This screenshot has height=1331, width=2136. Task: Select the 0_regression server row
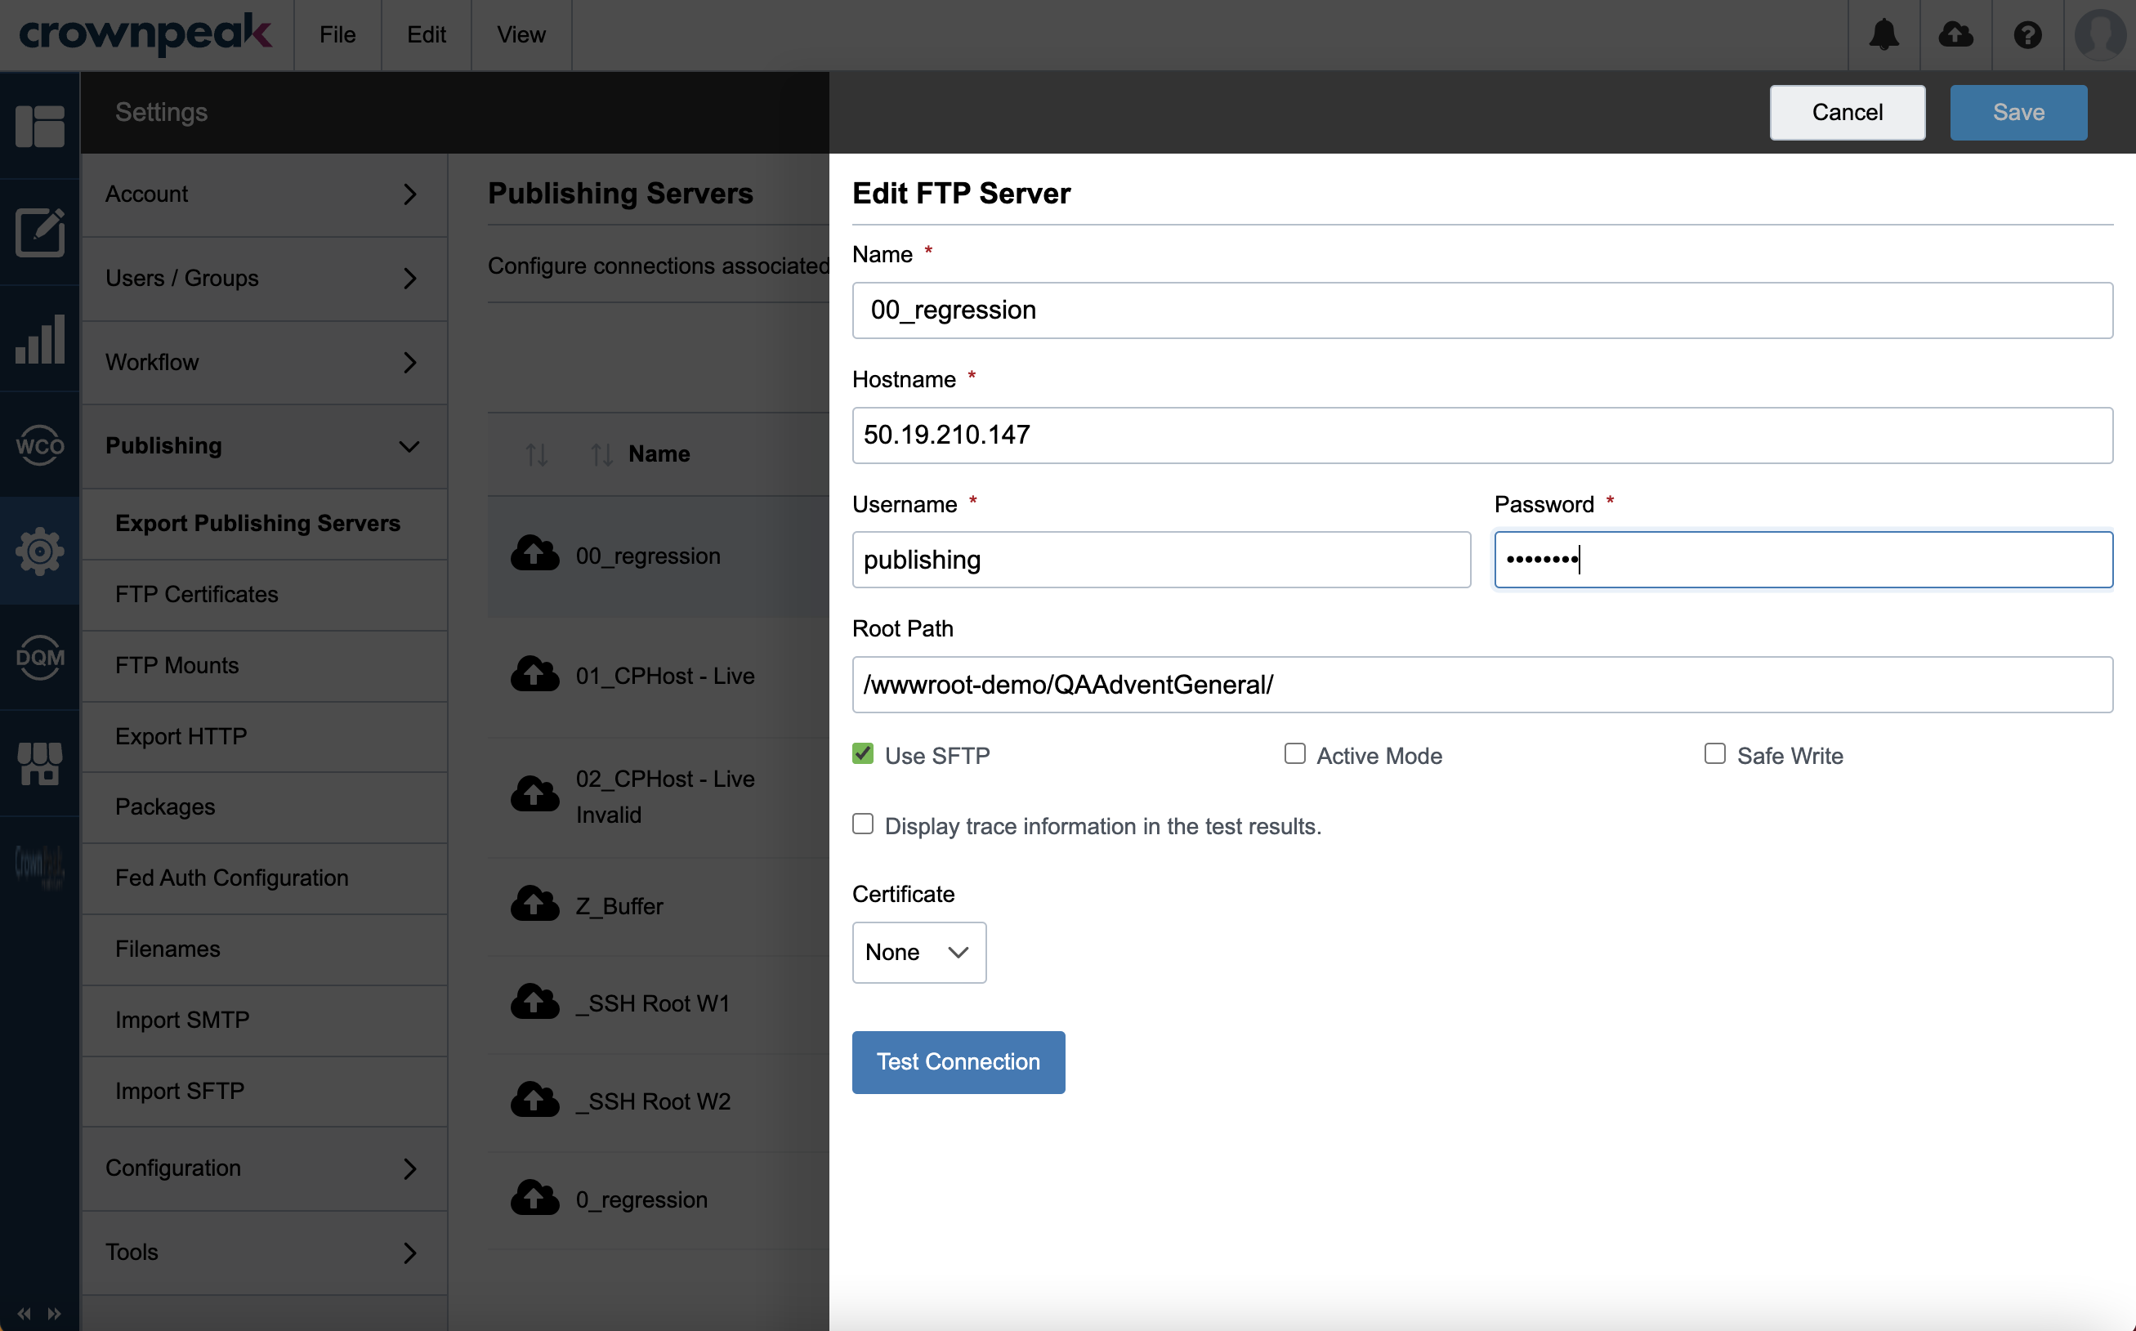[x=659, y=1201]
